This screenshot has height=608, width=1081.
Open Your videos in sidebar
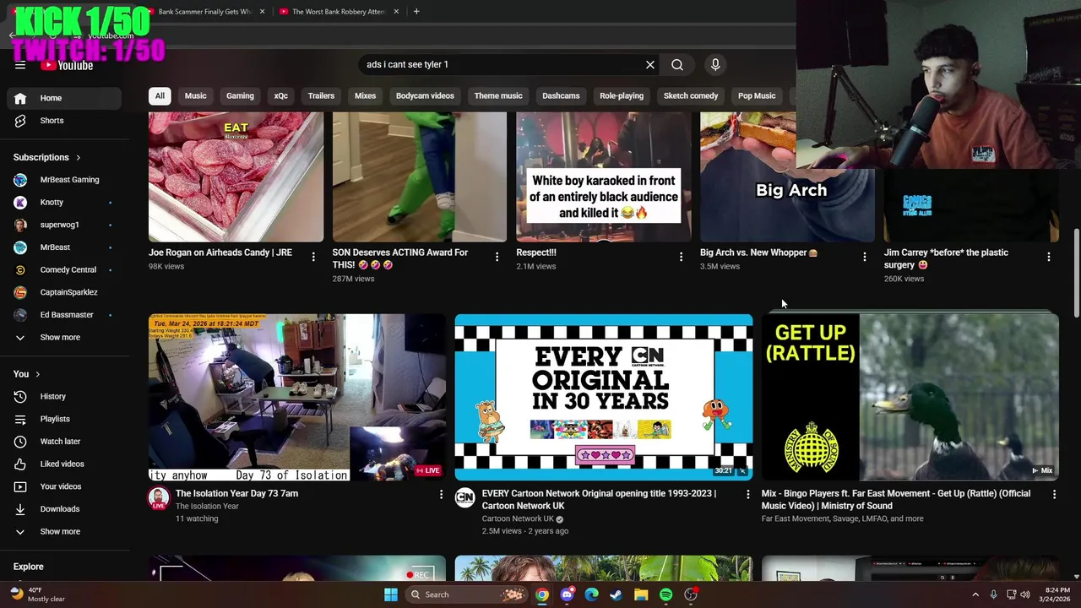64,486
